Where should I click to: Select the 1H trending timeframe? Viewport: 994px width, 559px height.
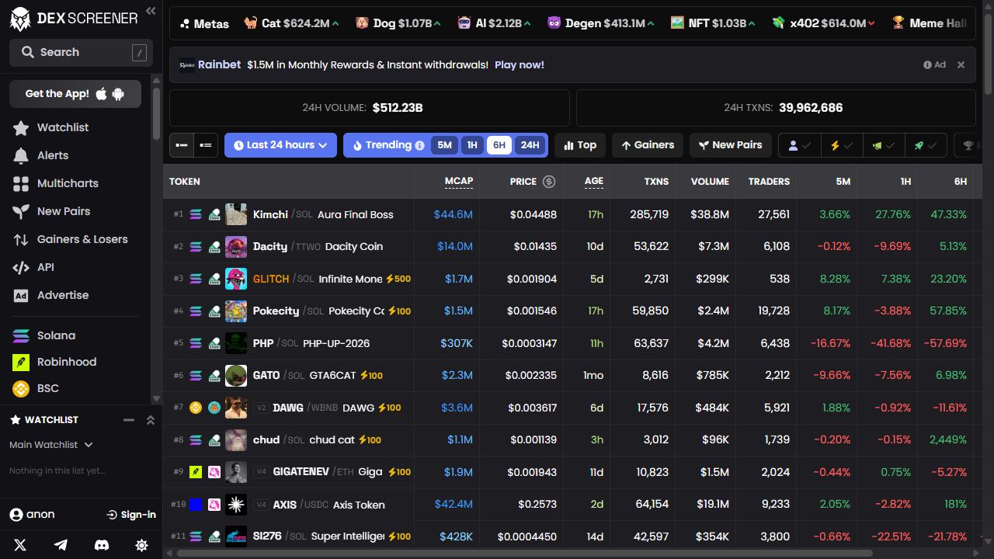[x=472, y=145]
